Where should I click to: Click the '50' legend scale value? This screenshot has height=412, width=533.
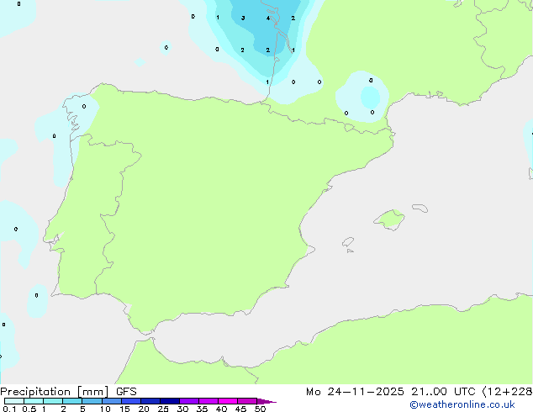click(x=260, y=409)
